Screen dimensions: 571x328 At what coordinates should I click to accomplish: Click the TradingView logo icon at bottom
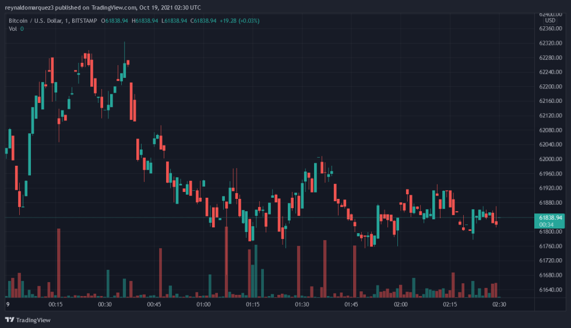[x=9, y=320]
